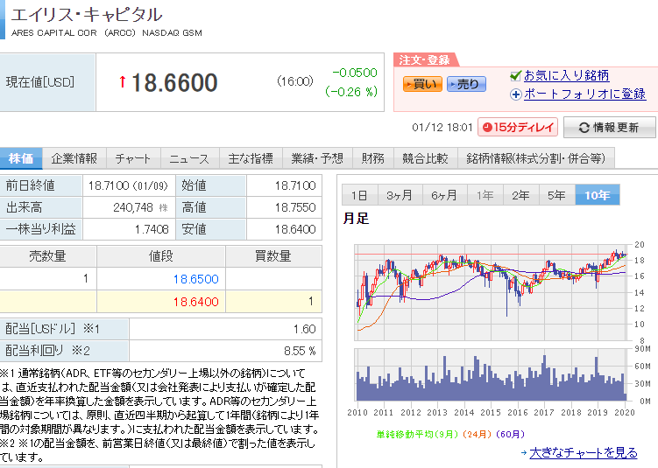658x468 pixels.
Task: Open ポートフォリオに登録 link
Action: (x=584, y=94)
